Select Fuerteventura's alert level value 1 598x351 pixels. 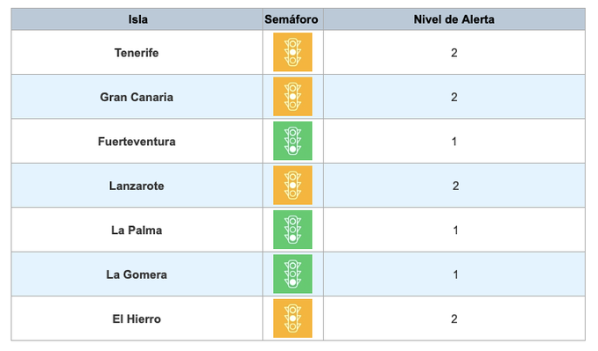click(454, 142)
